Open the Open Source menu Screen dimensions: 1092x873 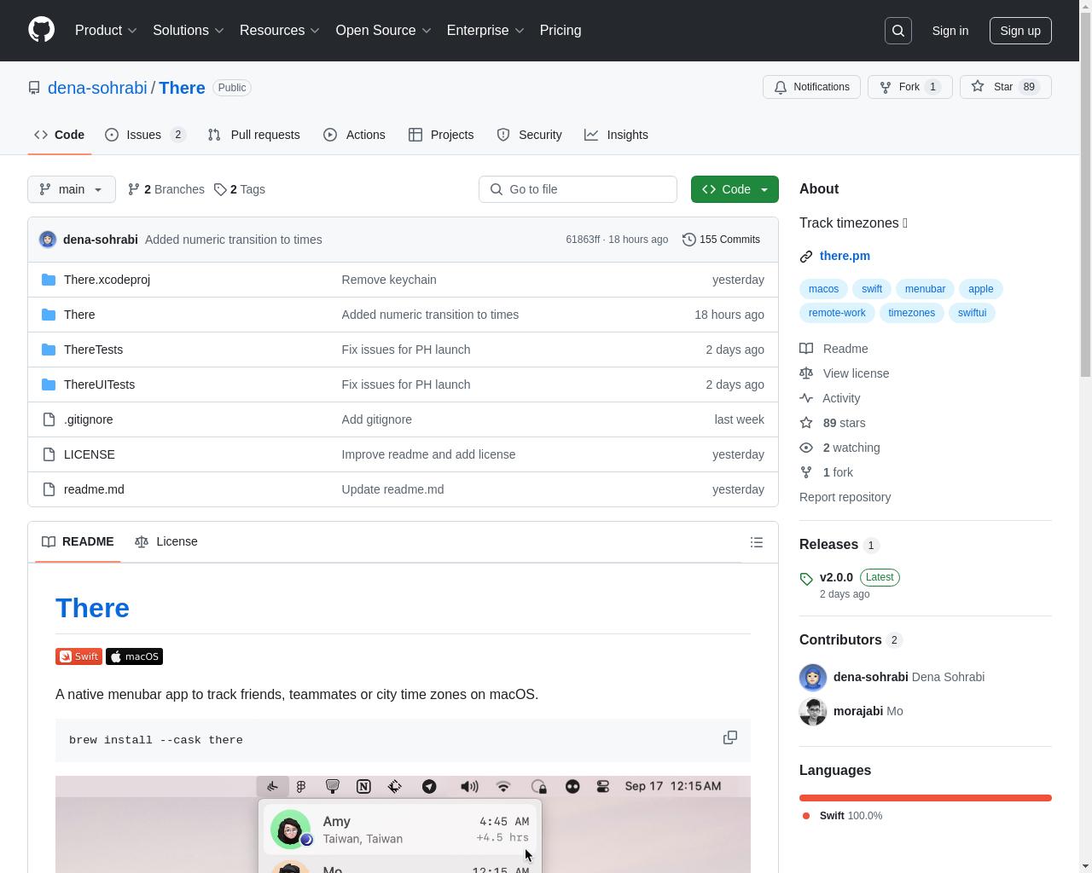pos(383,31)
